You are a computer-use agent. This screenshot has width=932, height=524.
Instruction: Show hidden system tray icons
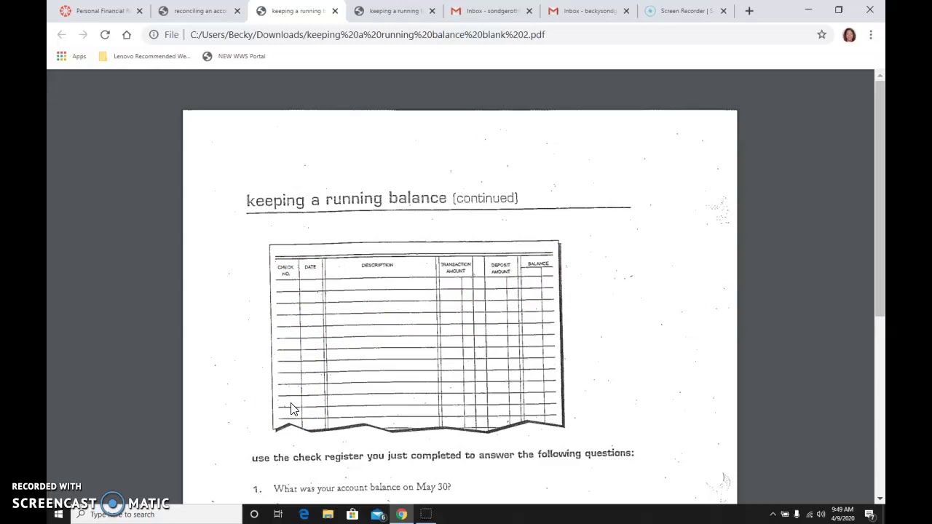(x=773, y=515)
